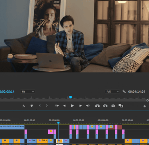Screen dimensions: 149x145
Task: Step forward one frame
Action: click(x=80, y=106)
